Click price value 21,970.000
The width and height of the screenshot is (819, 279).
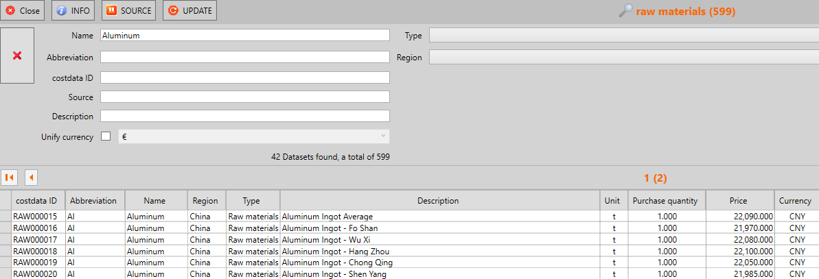[754, 228]
